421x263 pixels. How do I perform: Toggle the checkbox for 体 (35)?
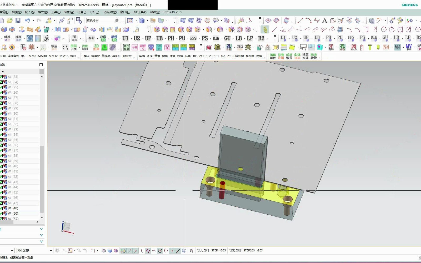1,140
